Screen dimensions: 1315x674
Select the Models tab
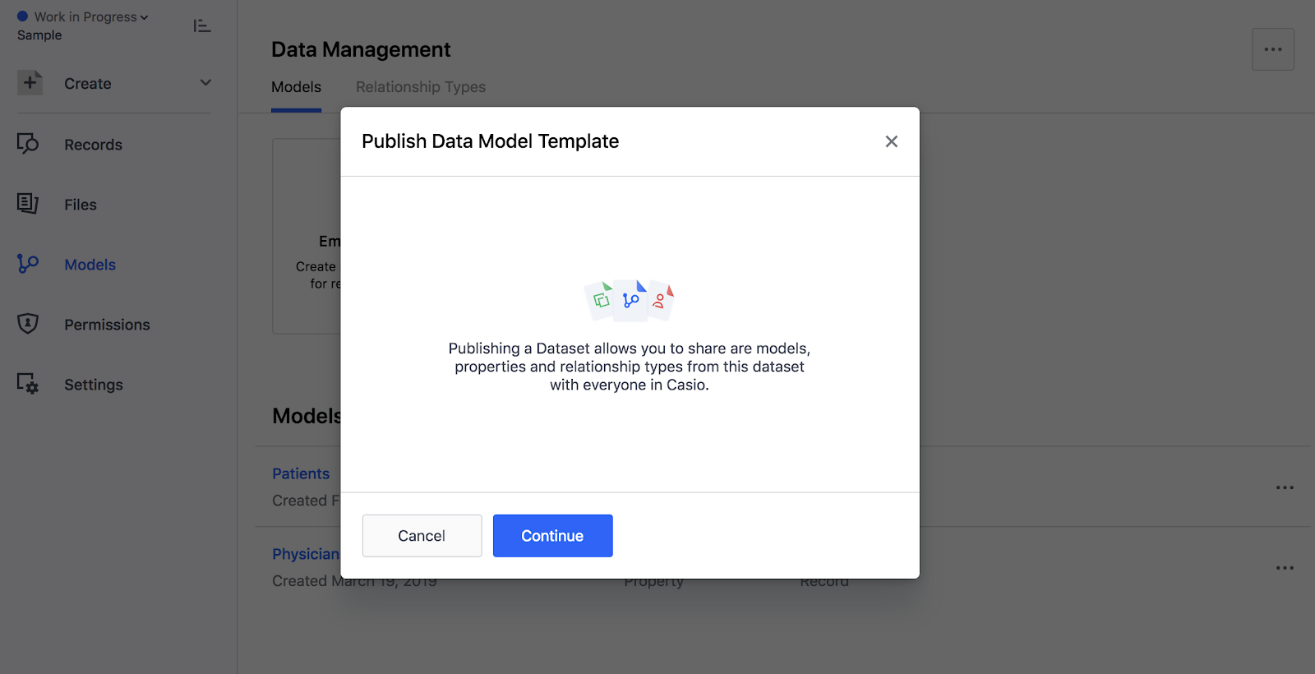point(297,87)
